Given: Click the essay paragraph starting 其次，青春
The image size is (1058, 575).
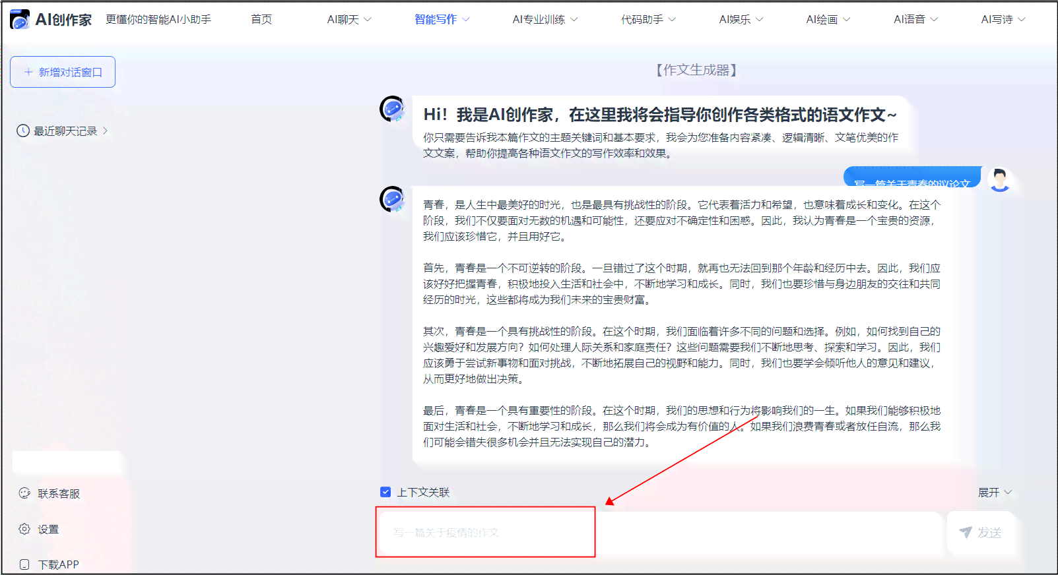Looking at the screenshot, I should pyautogui.click(x=682, y=355).
